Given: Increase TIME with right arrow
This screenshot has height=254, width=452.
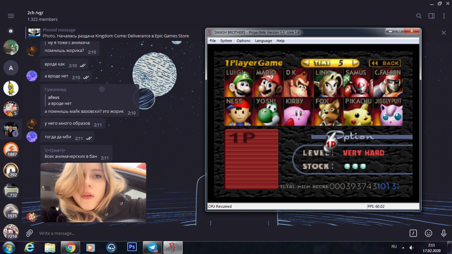Looking at the screenshot, I should pos(355,63).
